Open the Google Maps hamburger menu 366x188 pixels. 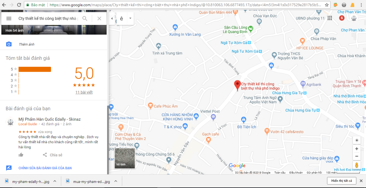9,19
